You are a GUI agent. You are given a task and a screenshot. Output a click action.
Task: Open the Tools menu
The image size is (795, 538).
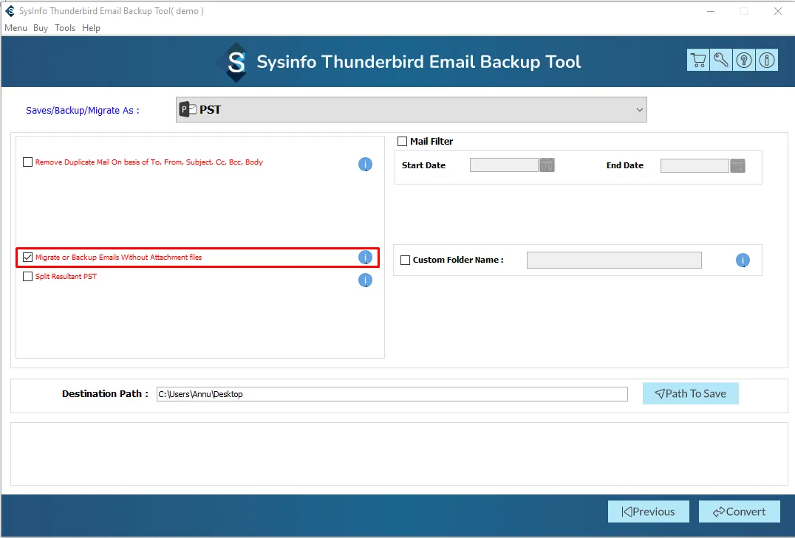pyautogui.click(x=65, y=28)
